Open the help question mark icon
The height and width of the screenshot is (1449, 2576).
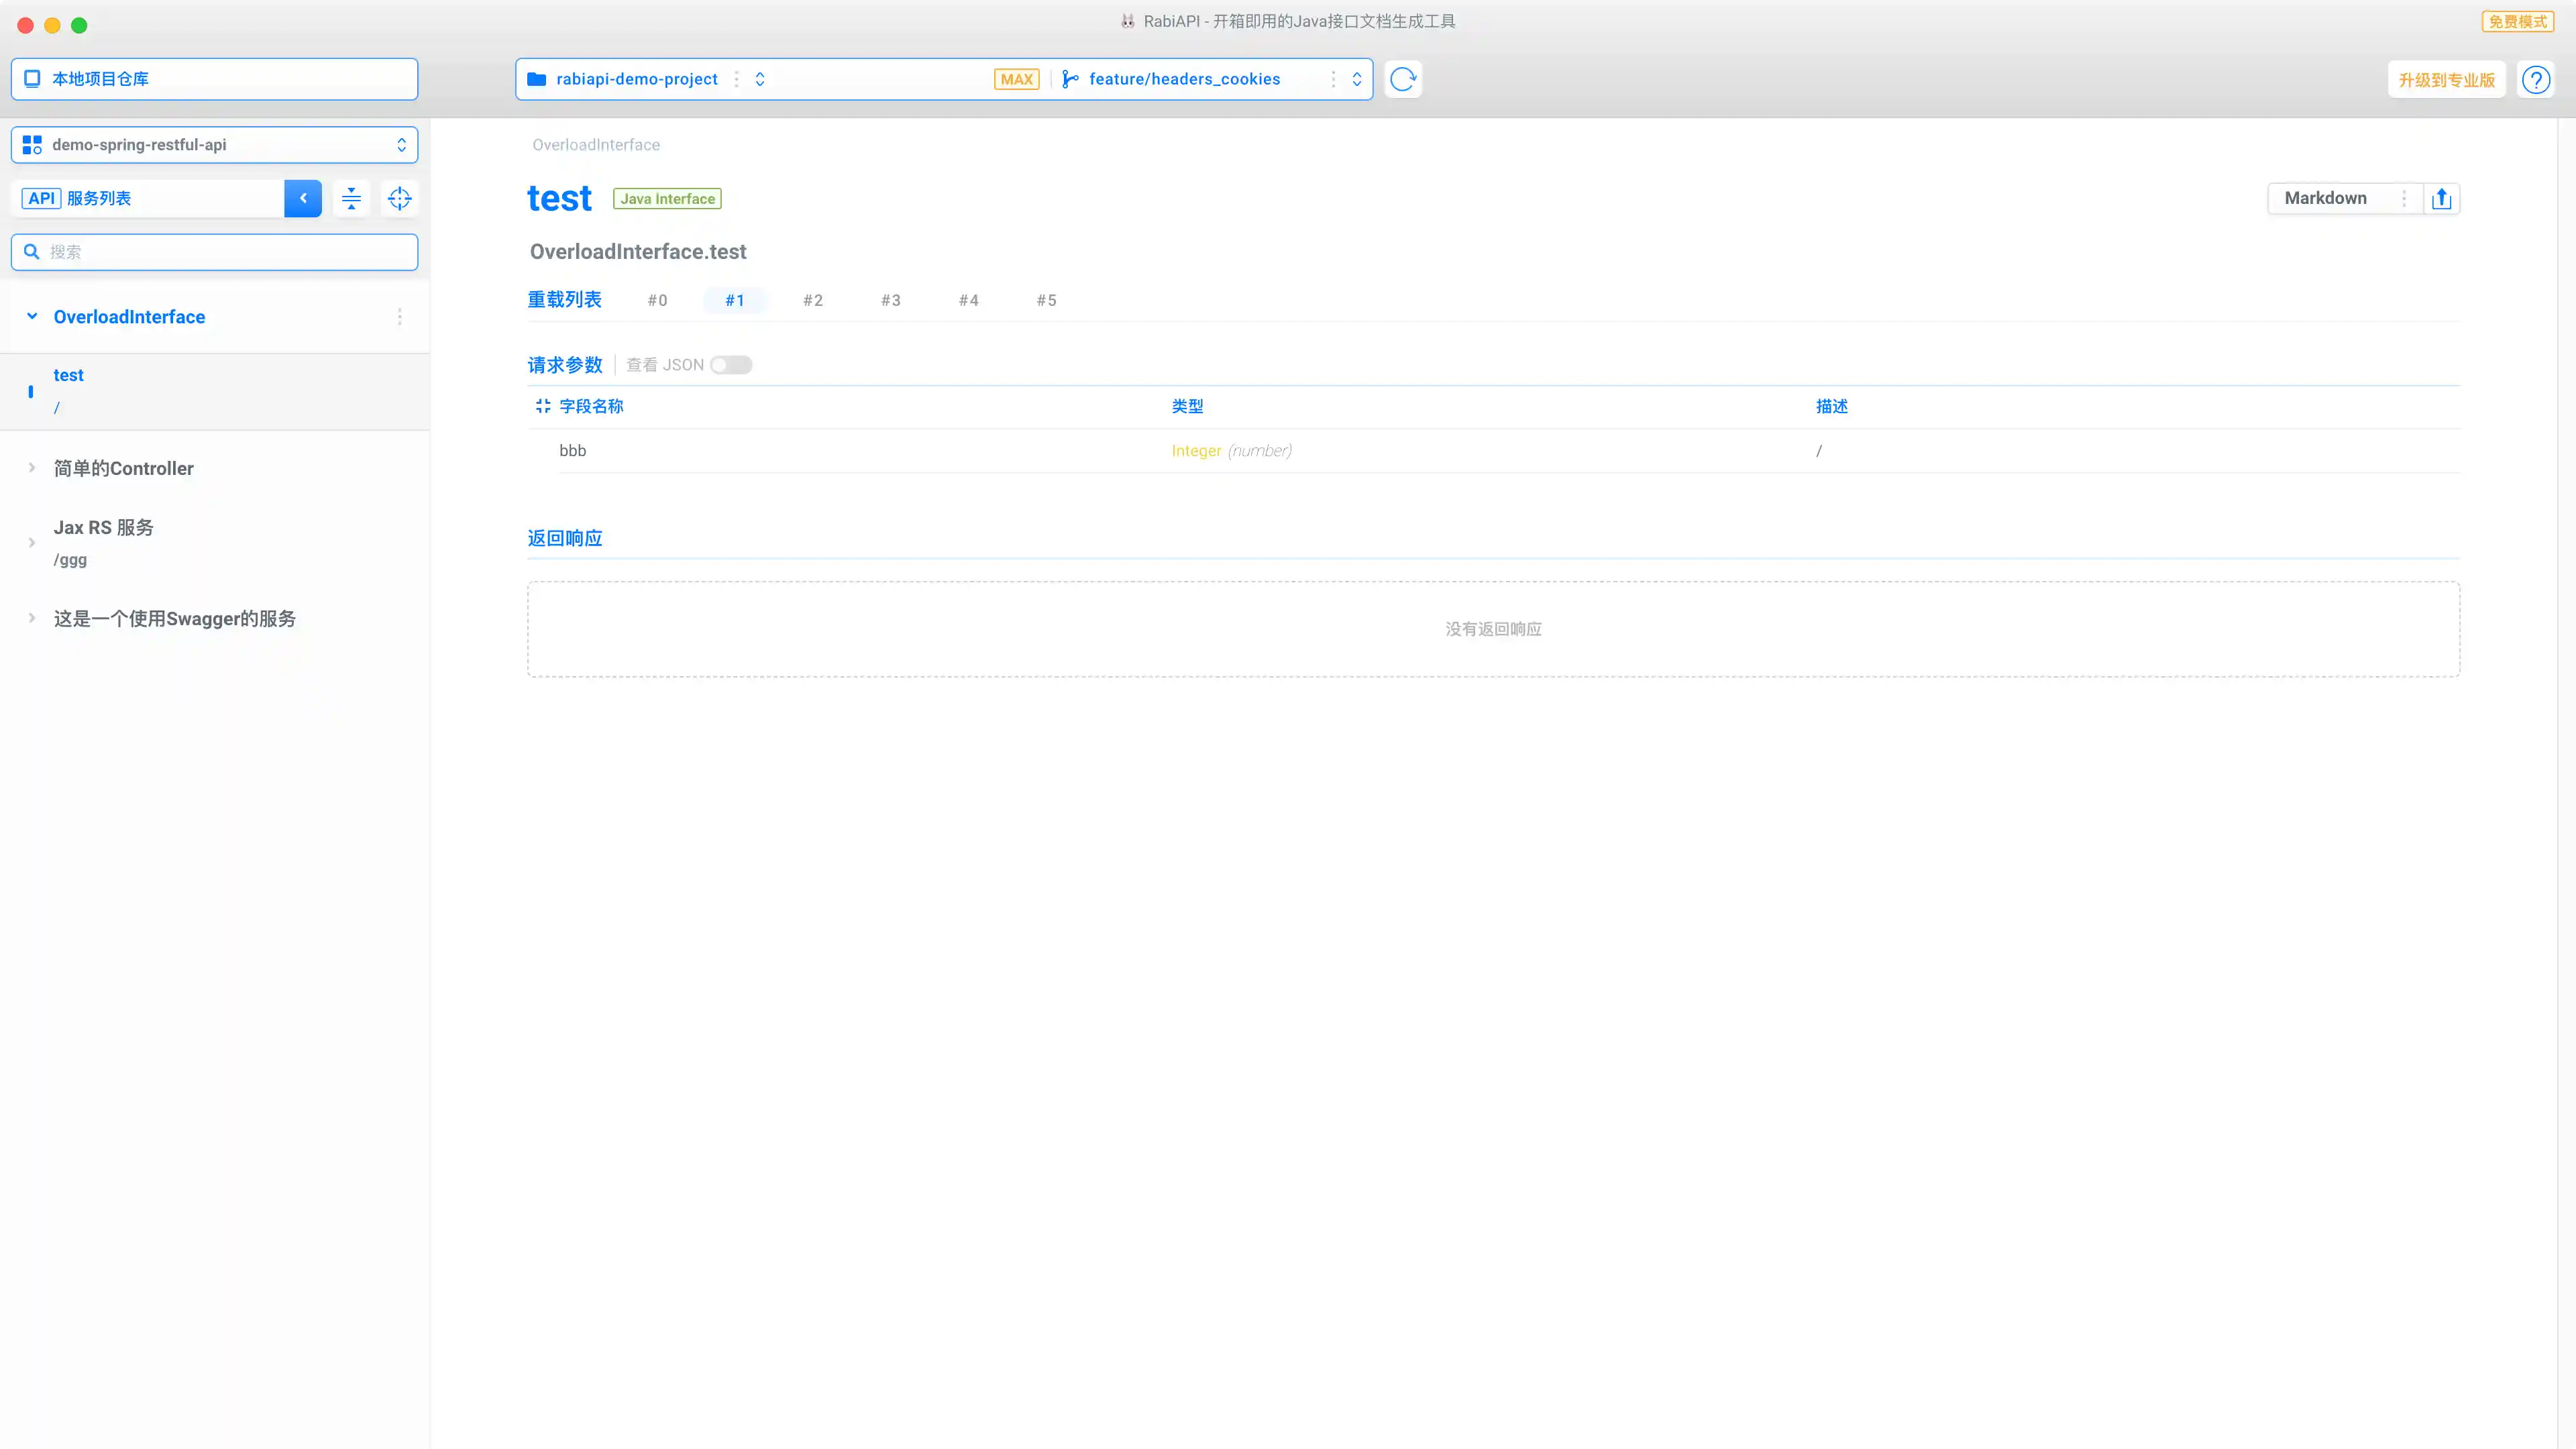click(2536, 80)
